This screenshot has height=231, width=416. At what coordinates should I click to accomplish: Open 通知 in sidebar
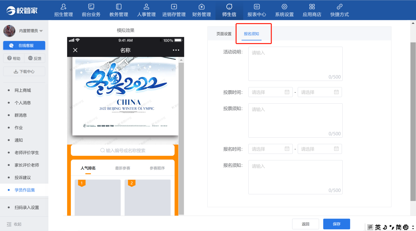pos(18,140)
